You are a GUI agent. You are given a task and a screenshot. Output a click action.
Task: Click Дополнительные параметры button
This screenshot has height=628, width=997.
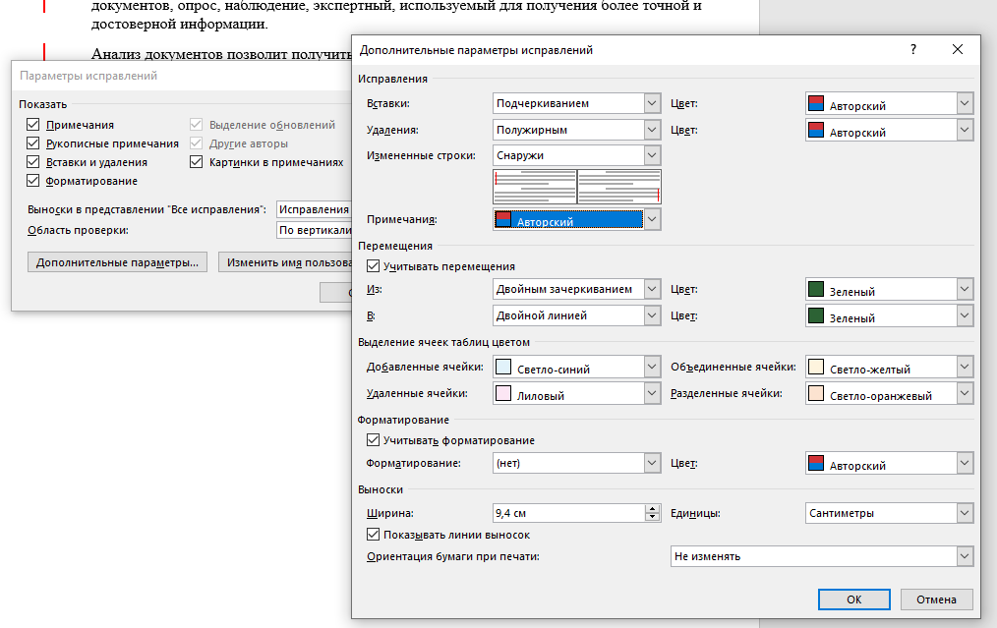(x=117, y=262)
